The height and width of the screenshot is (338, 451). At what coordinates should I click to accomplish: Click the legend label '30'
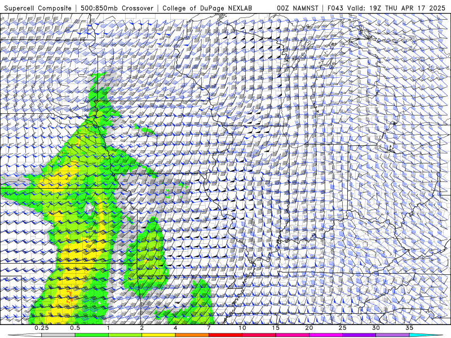376,328
